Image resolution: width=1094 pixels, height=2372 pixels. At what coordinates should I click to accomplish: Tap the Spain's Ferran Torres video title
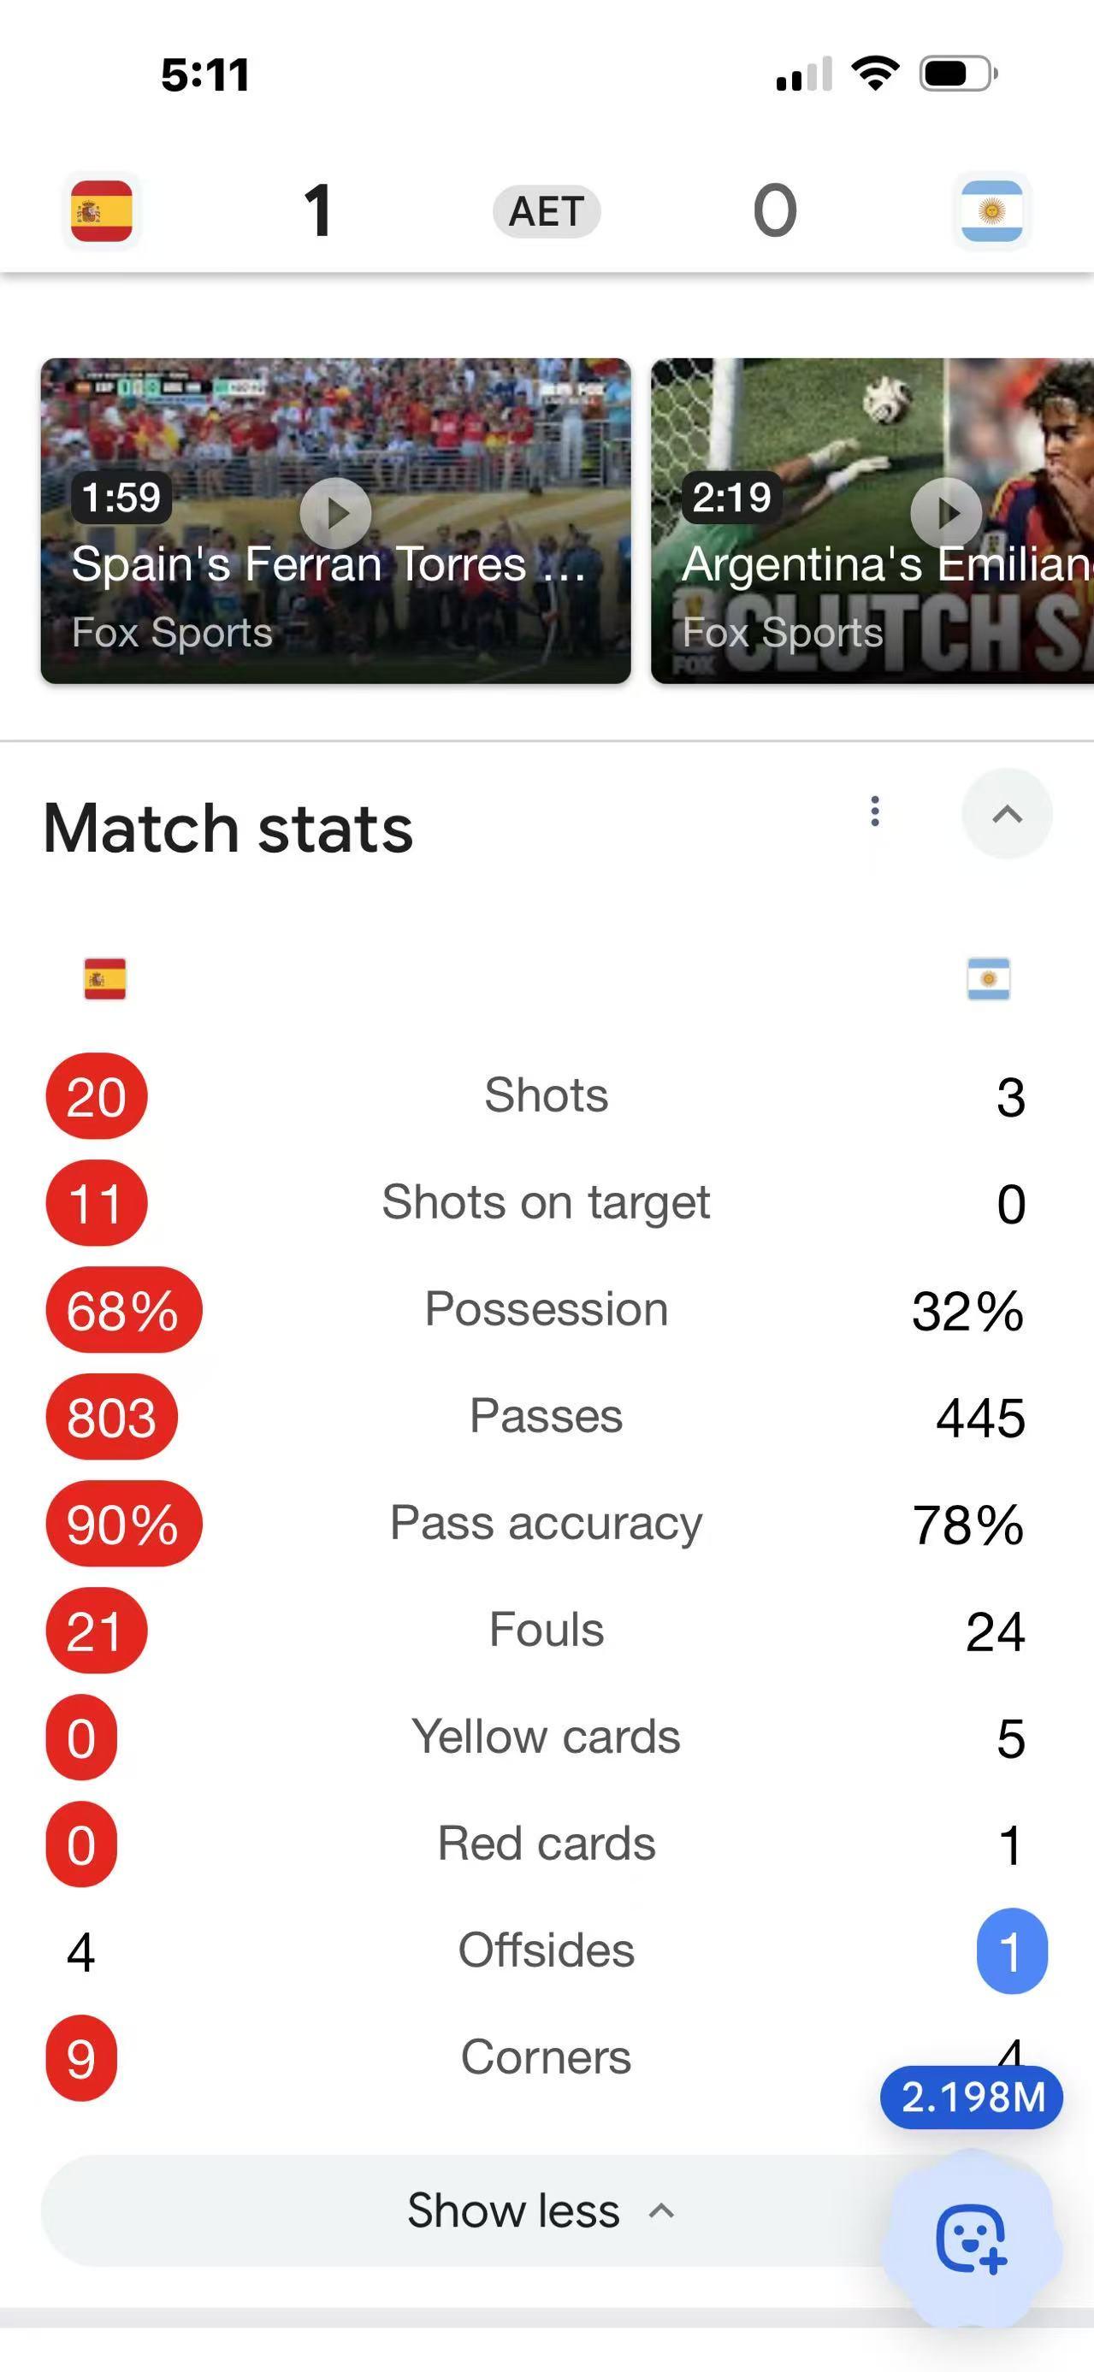pyautogui.click(x=328, y=563)
